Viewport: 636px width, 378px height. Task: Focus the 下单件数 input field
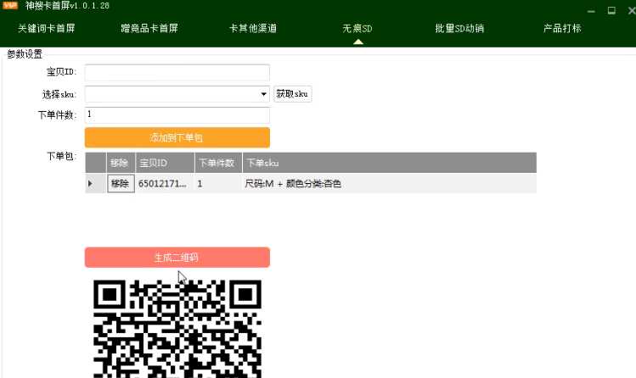click(x=177, y=115)
